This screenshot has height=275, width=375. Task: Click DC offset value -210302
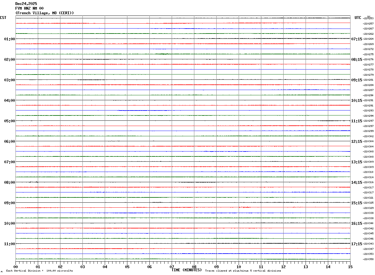[x=368, y=136]
